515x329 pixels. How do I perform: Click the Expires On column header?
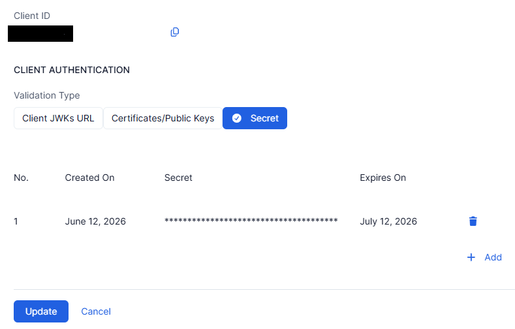pos(383,178)
